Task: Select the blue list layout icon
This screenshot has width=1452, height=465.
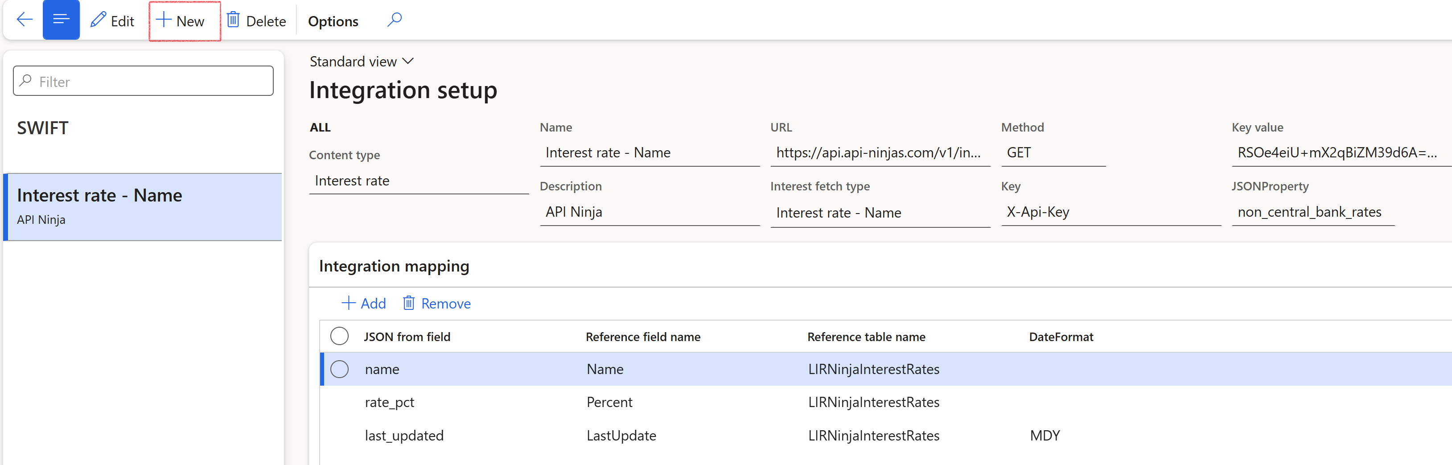Action: pos(61,20)
